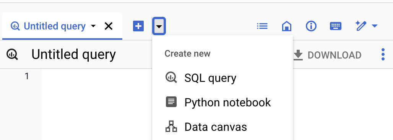Open the list view icon in toolbar
The height and width of the screenshot is (140, 393).
click(x=262, y=26)
